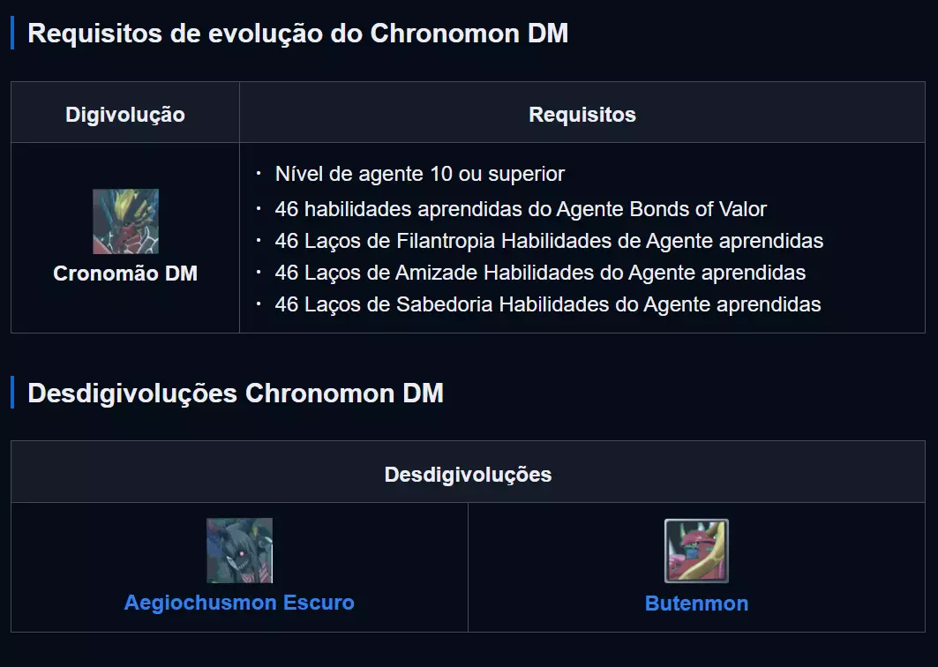
Task: Click the bullet before Laços de Sabedoria
Action: click(x=259, y=304)
